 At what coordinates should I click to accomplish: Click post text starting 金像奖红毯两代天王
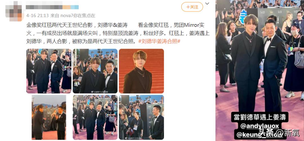[118, 33]
